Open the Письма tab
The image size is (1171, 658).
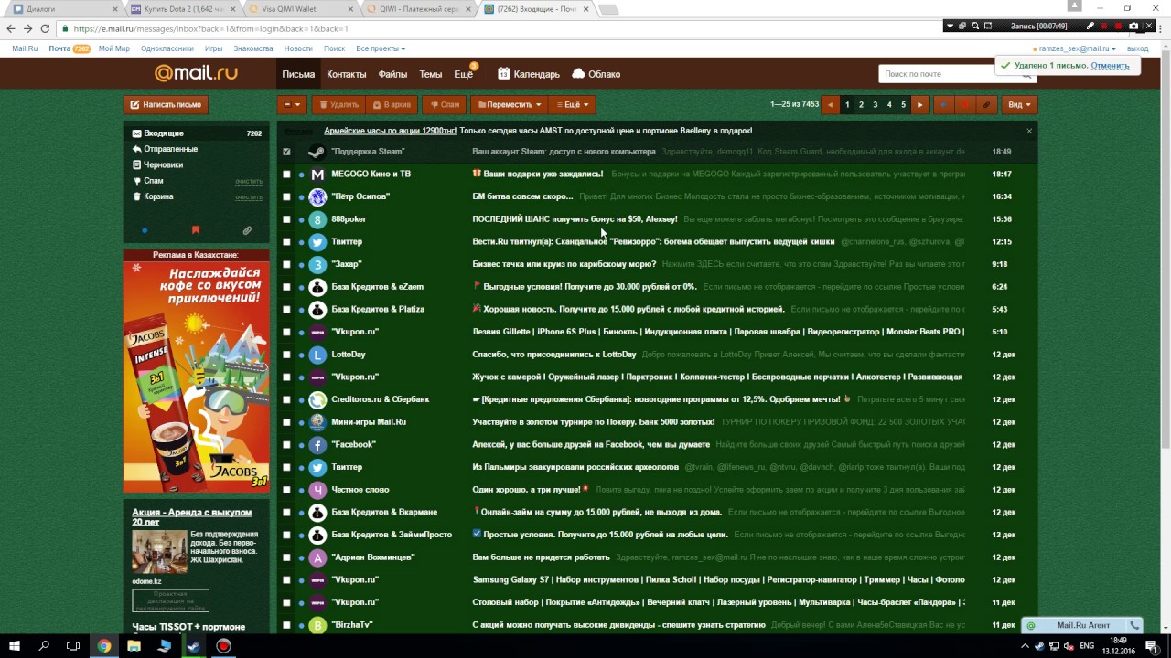[298, 74]
